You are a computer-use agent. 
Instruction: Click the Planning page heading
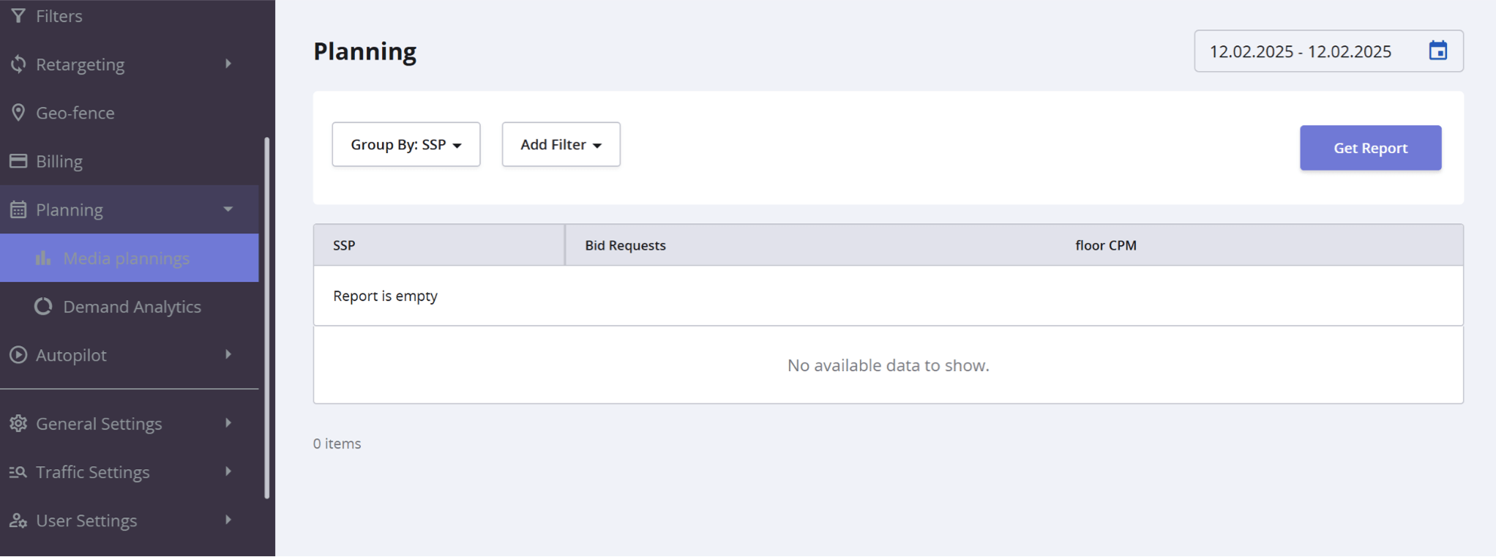point(364,51)
